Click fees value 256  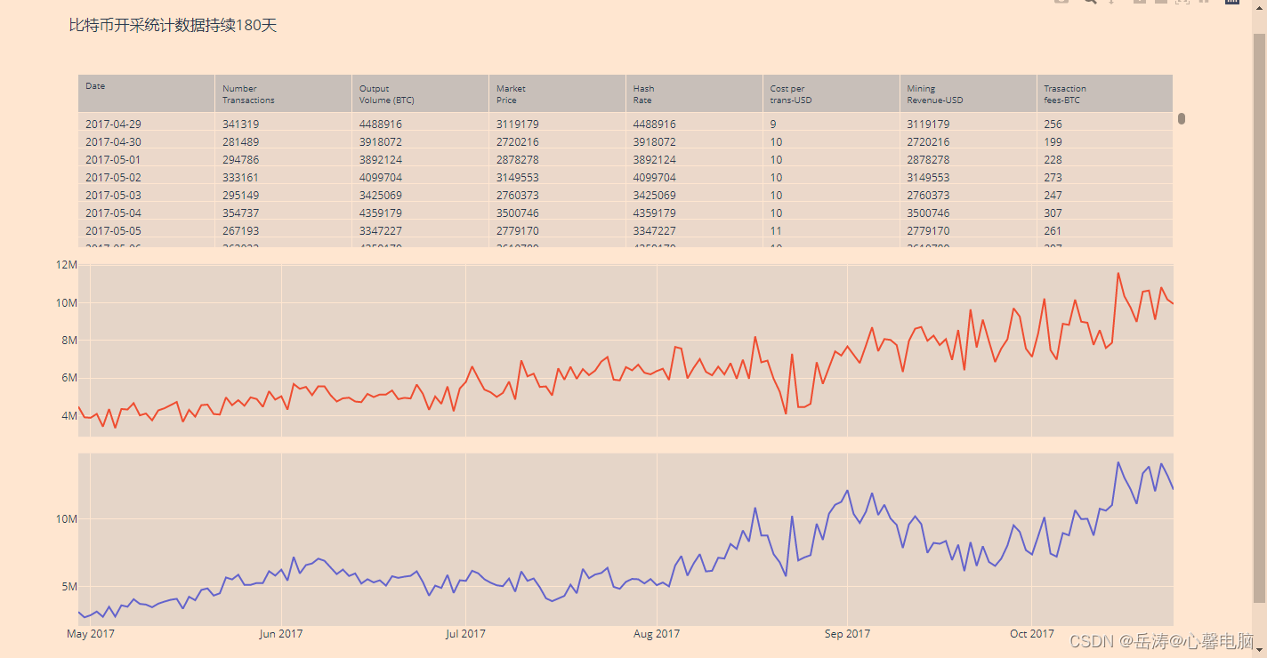[x=1053, y=124]
